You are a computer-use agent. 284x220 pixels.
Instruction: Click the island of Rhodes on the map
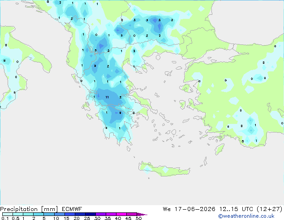pyautogui.click(x=219, y=149)
